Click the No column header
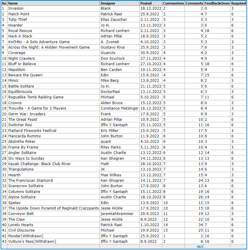The width and height of the screenshot is (248, 250). (x=4, y=3)
